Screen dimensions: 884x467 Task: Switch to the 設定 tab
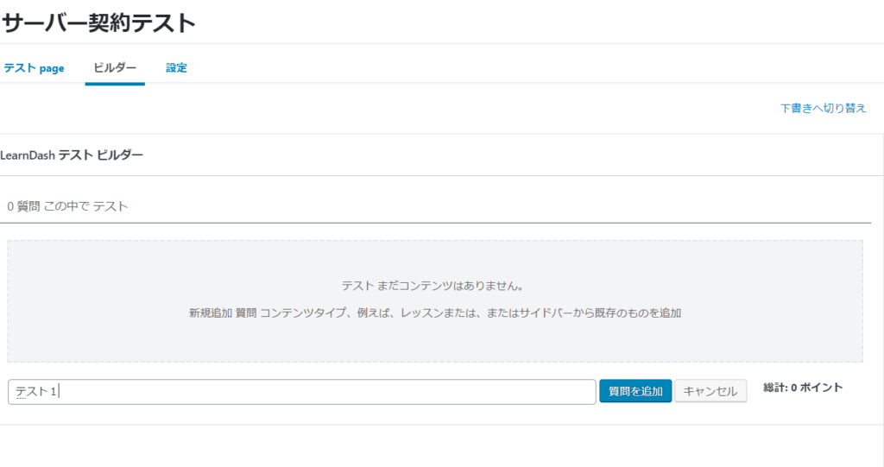point(176,68)
